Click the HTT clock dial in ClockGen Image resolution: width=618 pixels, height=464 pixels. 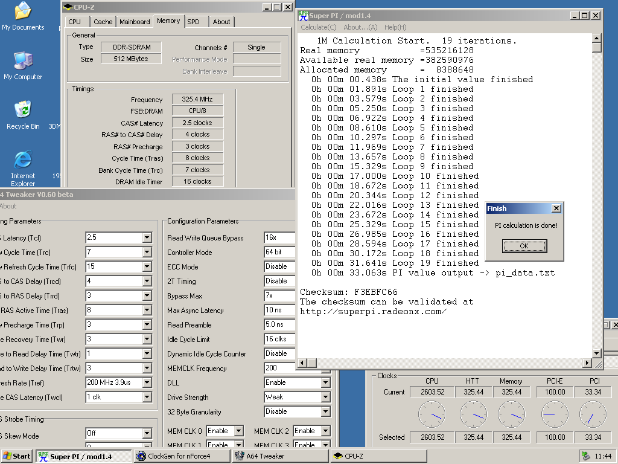pos(473,414)
